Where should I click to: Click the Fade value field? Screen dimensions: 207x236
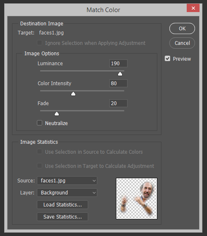tap(118, 103)
